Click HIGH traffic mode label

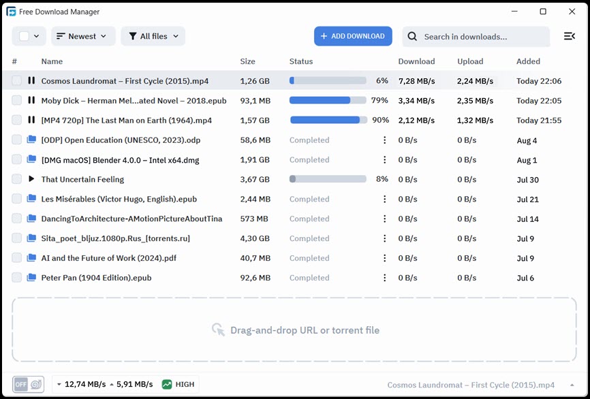(185, 384)
